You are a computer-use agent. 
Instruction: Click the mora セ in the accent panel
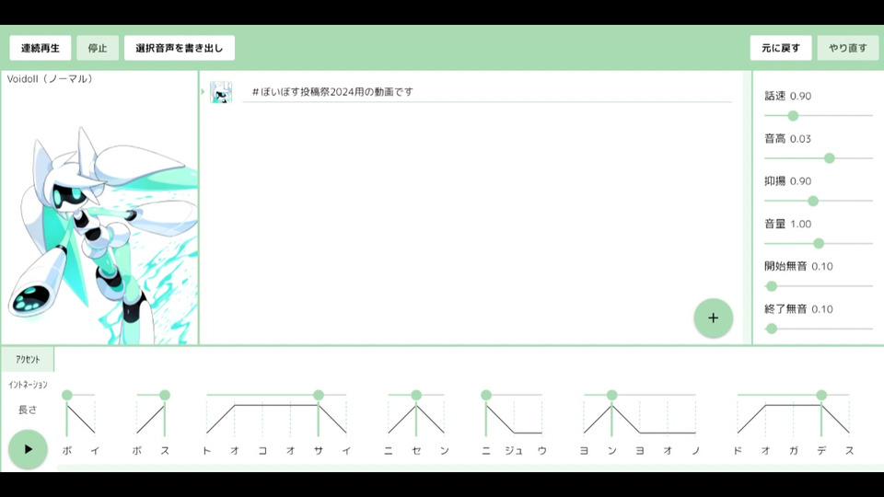(x=416, y=450)
